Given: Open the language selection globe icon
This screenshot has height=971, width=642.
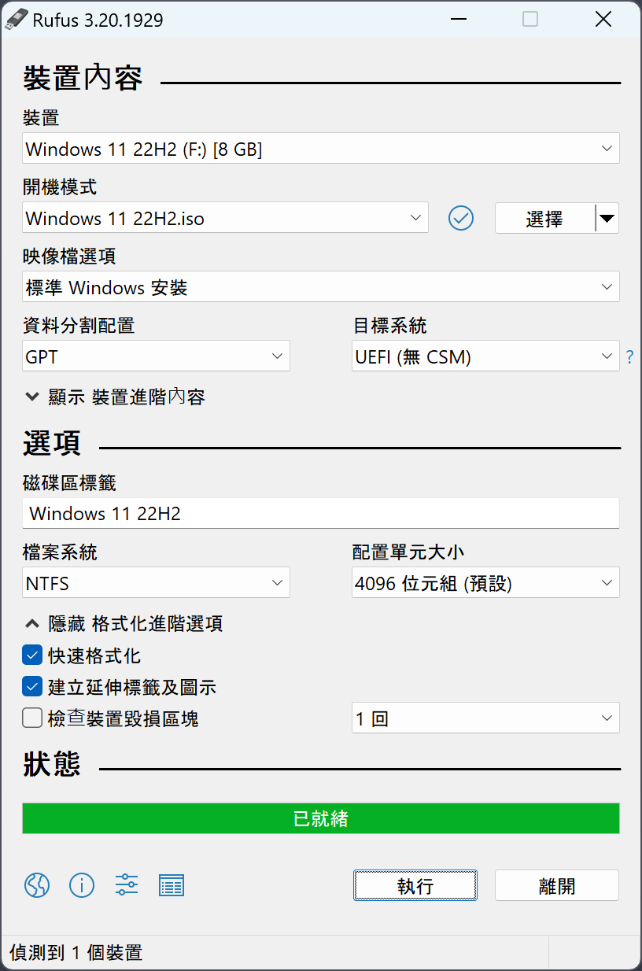Looking at the screenshot, I should 37,885.
